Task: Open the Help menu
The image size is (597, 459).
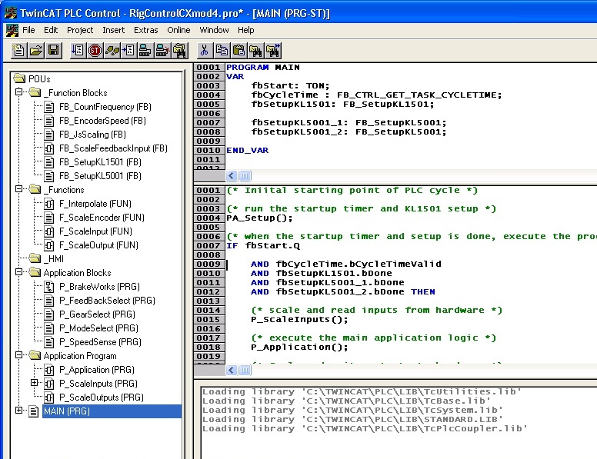Action: [x=246, y=30]
